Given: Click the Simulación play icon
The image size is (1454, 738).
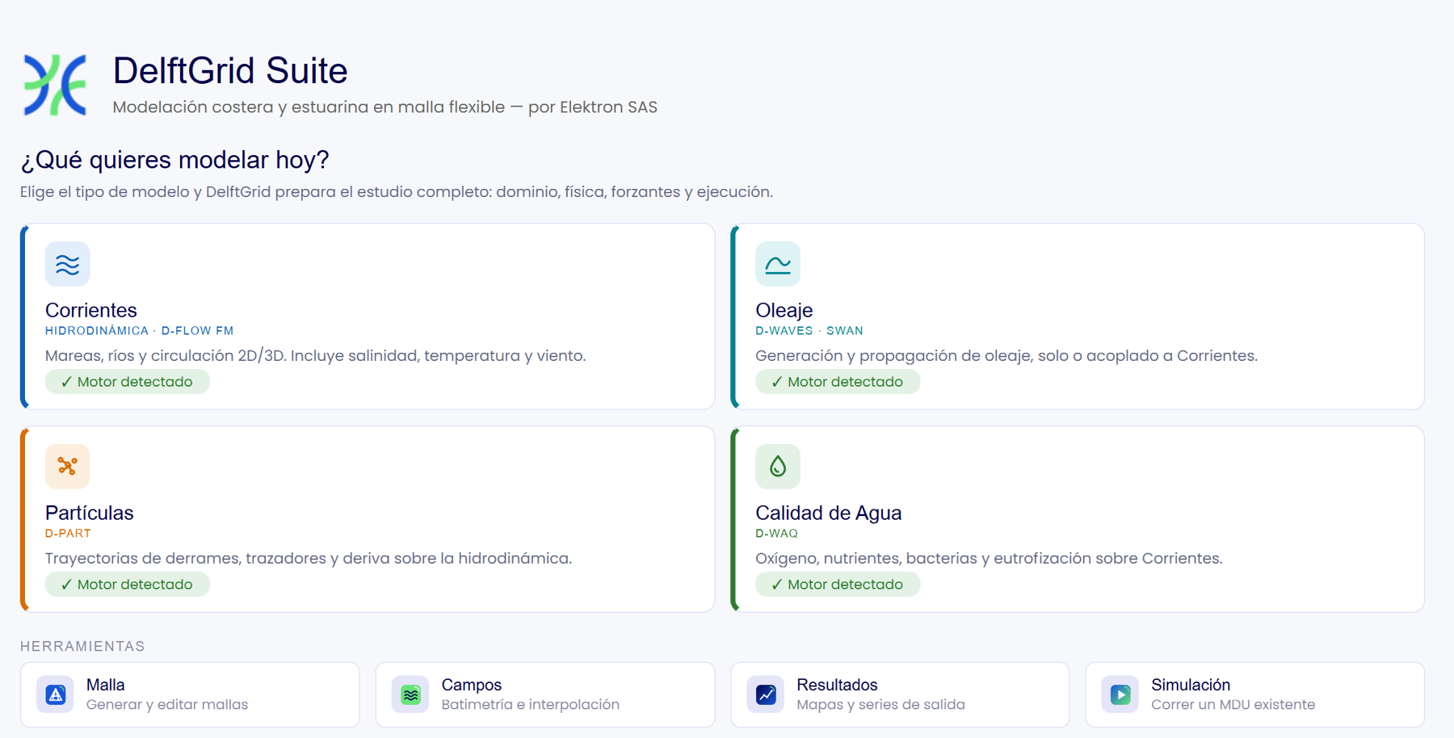Looking at the screenshot, I should click(x=1120, y=694).
